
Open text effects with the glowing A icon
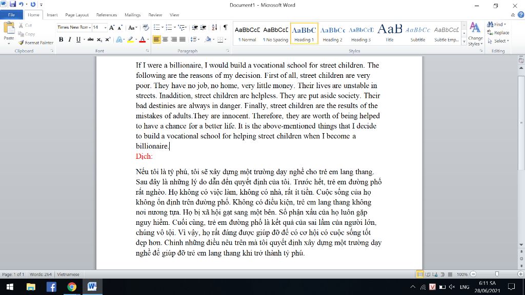pos(119,39)
